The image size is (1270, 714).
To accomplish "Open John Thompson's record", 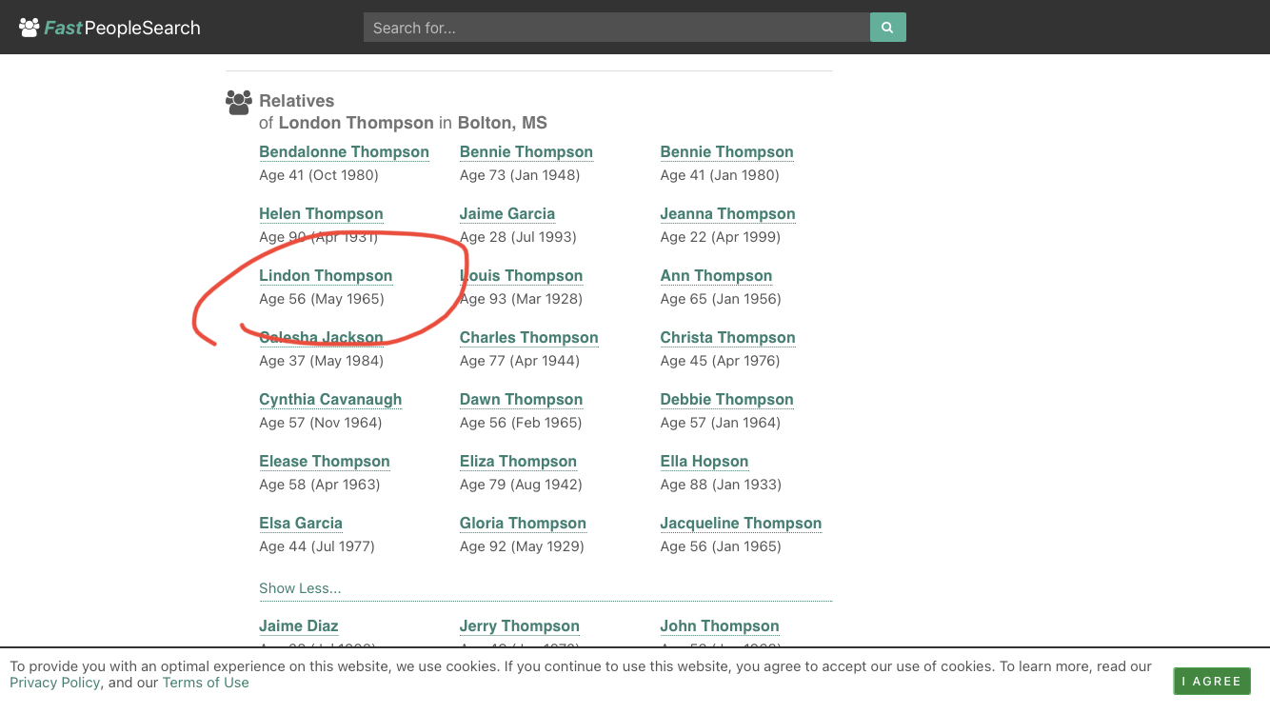I will (720, 626).
